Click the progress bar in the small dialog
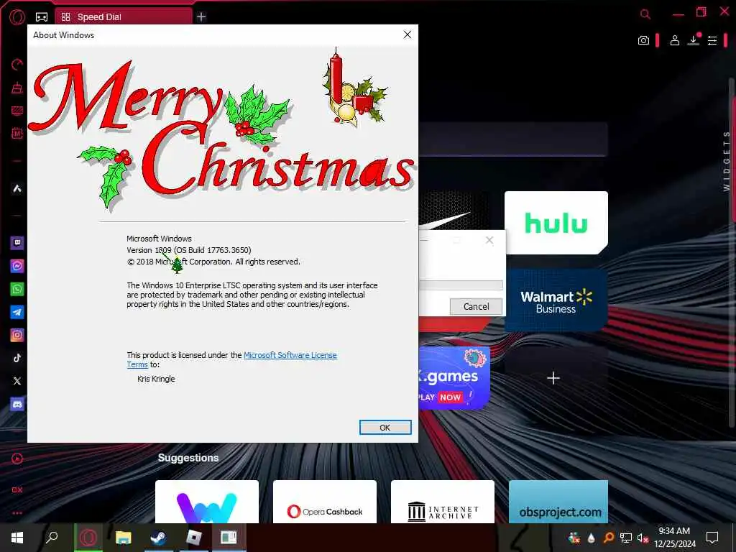736x552 pixels. pyautogui.click(x=461, y=285)
